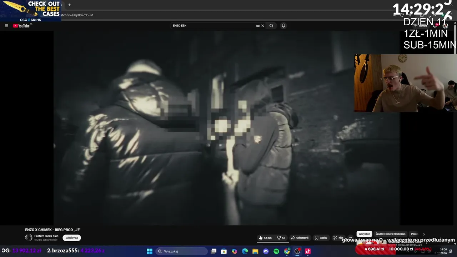
Task: Click the video title ENZO X CHIMEK - BIEG
Action: tap(53, 230)
